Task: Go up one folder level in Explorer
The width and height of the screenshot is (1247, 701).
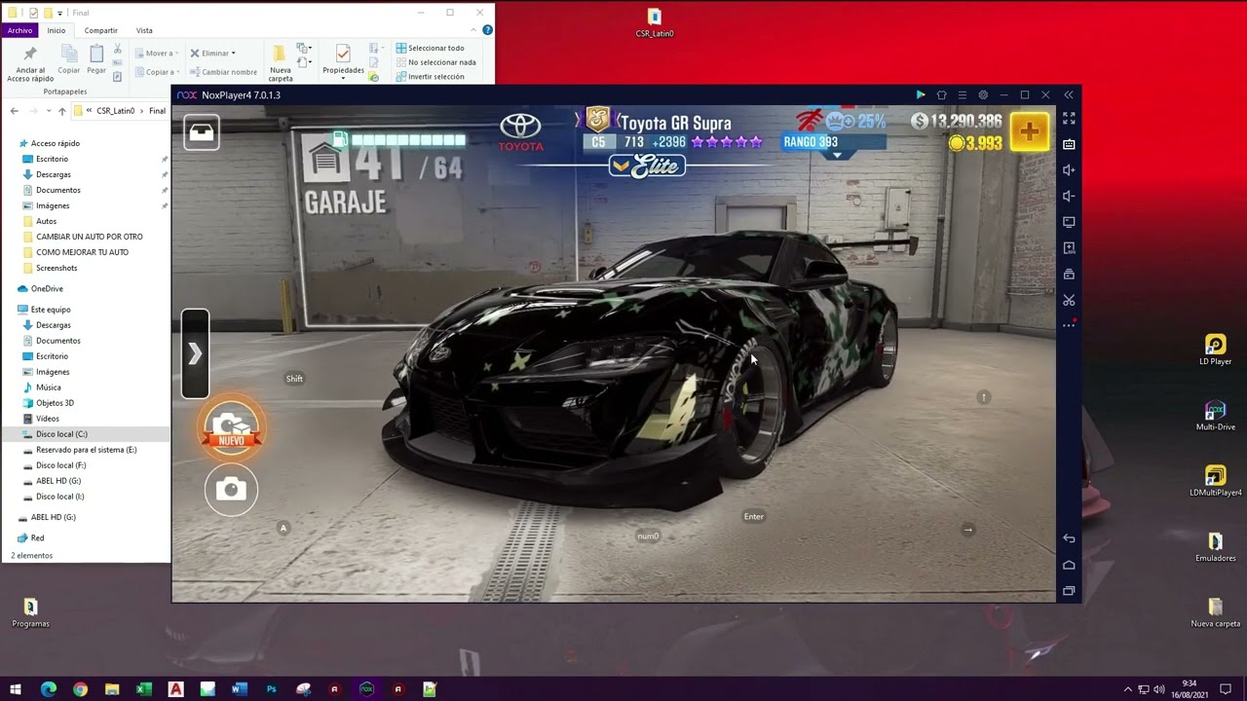Action: [x=62, y=111]
